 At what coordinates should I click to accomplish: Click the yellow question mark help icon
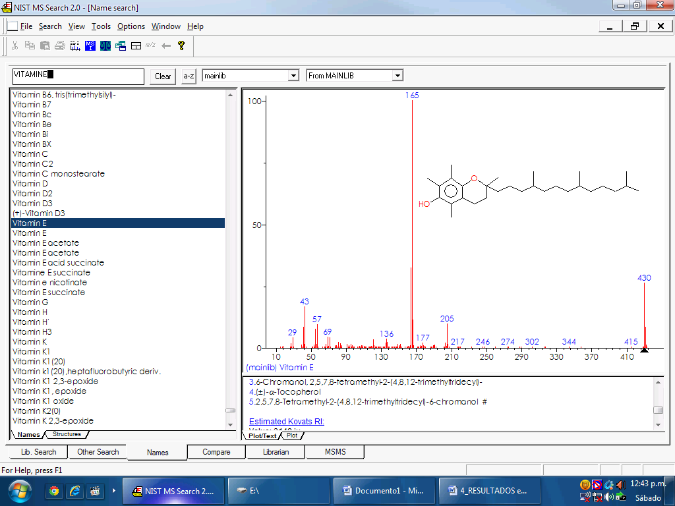pos(181,45)
